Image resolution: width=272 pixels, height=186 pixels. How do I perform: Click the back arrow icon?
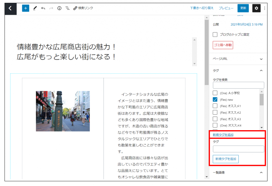[10, 8]
